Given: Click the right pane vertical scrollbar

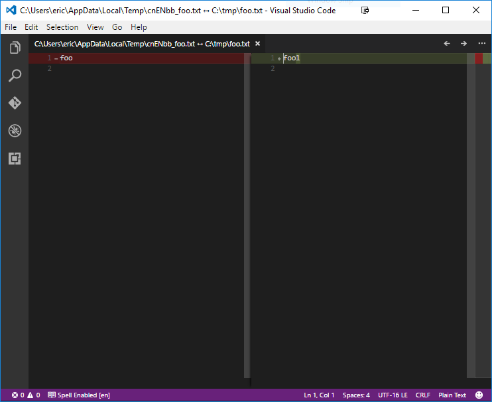Looking at the screenshot, I should [x=471, y=216].
